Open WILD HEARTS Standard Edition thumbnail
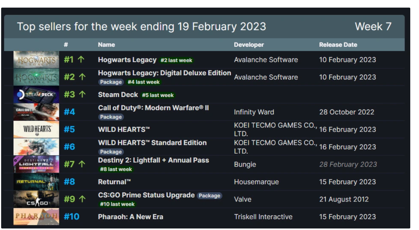419x230 pixels. [x=36, y=147]
